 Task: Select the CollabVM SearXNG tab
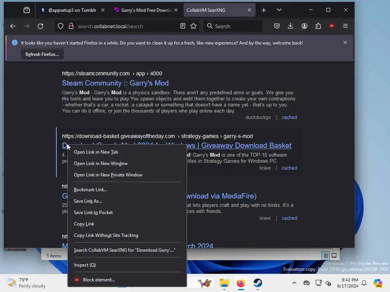[x=219, y=10]
